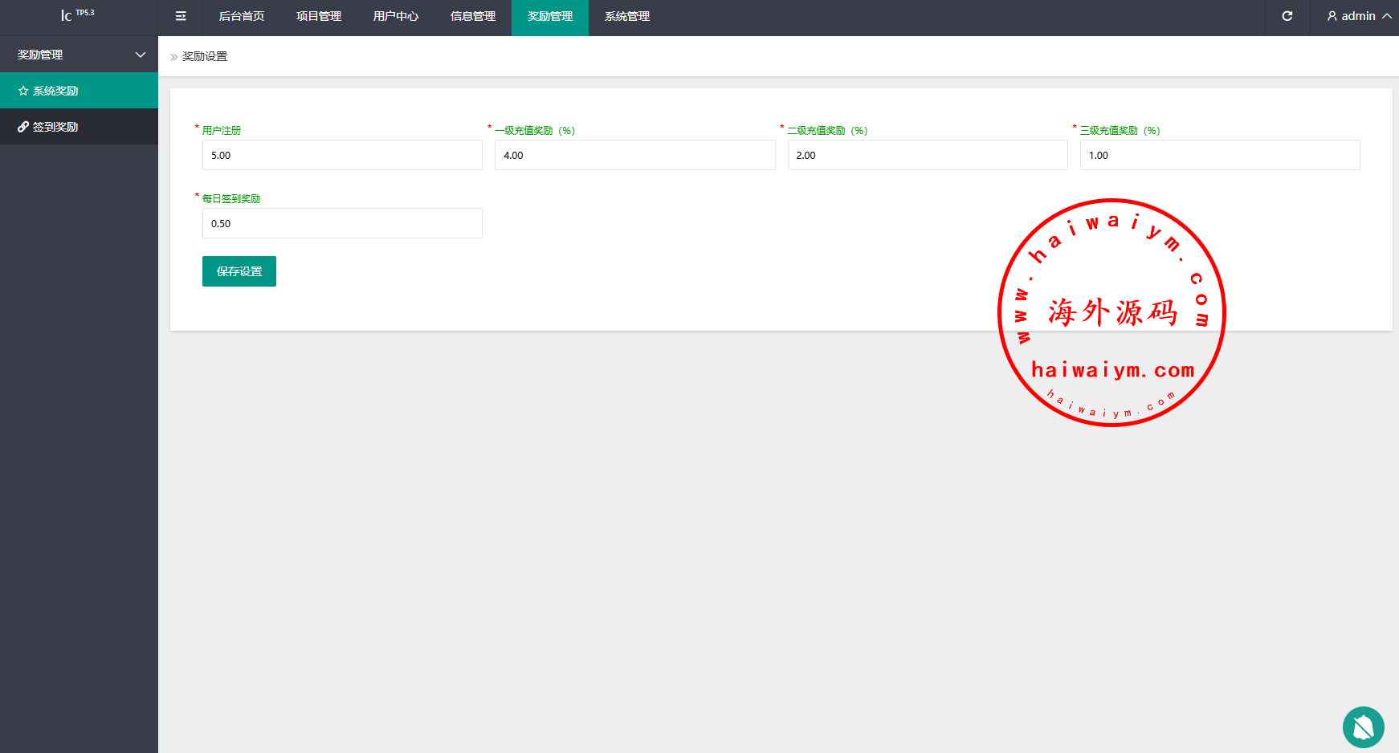Open the 后台首页 menu tab
The width and height of the screenshot is (1399, 753).
click(x=241, y=16)
